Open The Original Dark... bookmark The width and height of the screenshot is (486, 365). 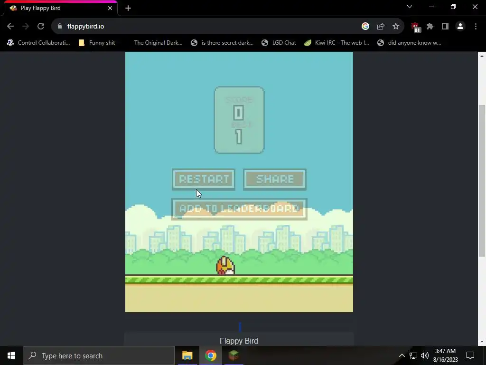click(158, 43)
